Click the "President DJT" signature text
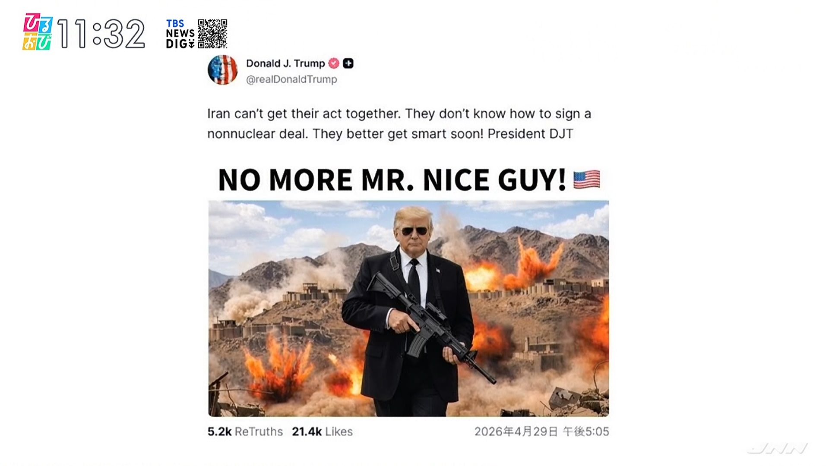The width and height of the screenshot is (829, 466). (530, 134)
